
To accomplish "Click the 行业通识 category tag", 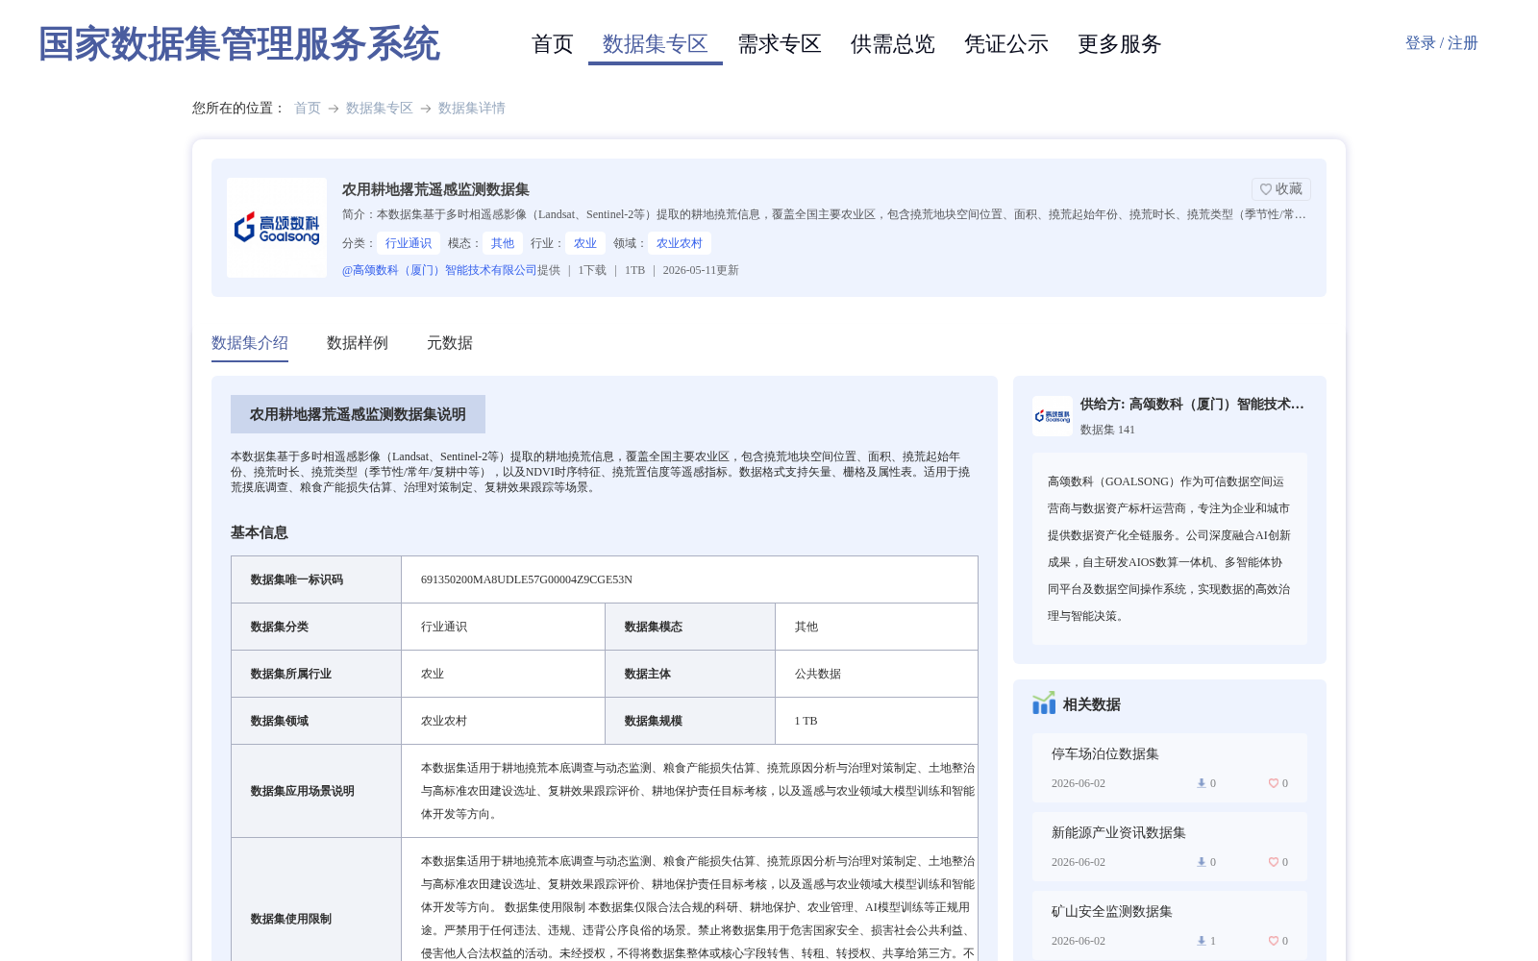I will [x=409, y=243].
